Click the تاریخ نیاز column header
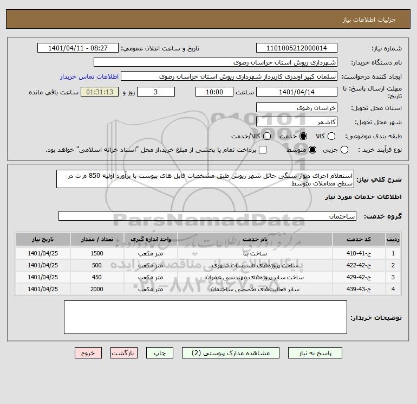The image size is (417, 404). coord(43,239)
